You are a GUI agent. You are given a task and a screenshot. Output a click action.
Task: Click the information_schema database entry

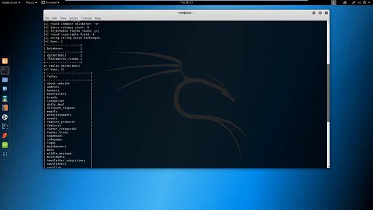coord(62,59)
